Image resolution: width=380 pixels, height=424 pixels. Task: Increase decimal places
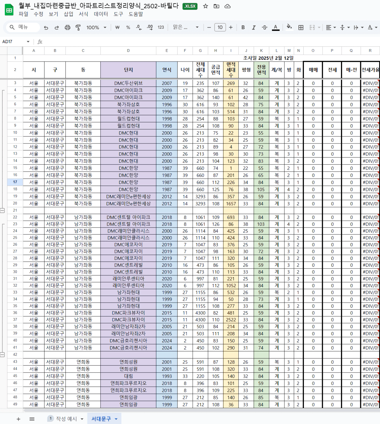(x=150, y=28)
